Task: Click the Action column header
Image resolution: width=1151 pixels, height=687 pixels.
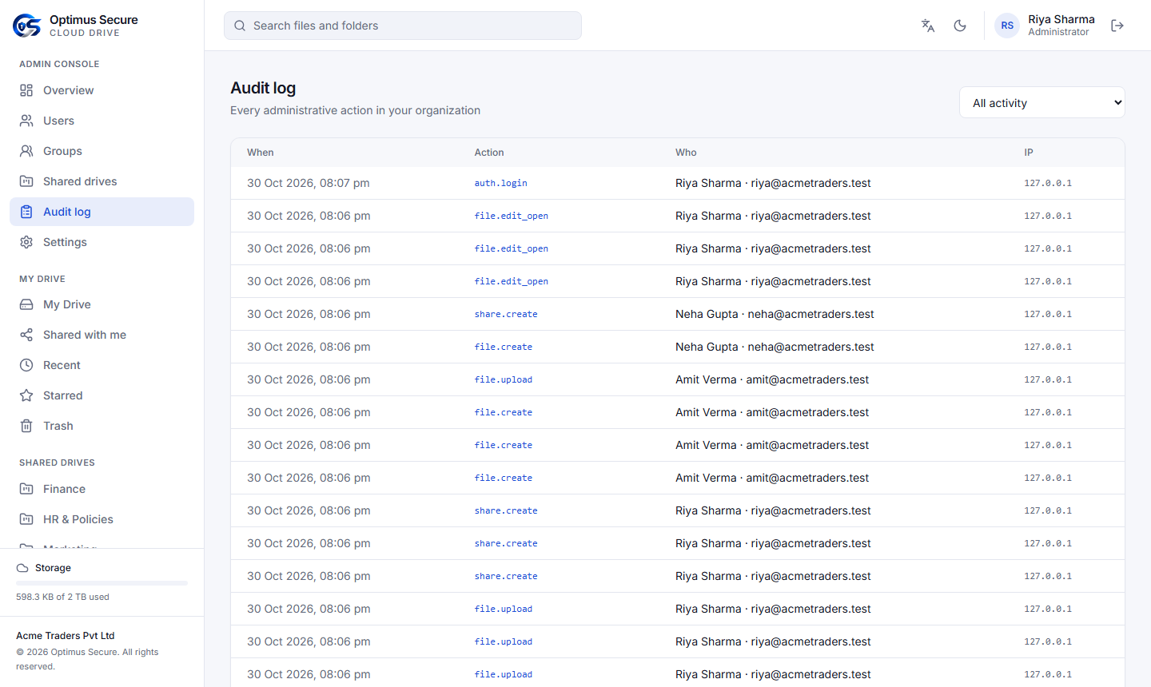Action: click(489, 153)
